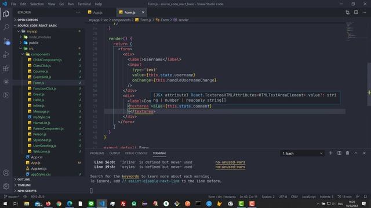Screen dimensions: 371x208
Task: Click errors and warnings count in status bar
Action: point(38,196)
